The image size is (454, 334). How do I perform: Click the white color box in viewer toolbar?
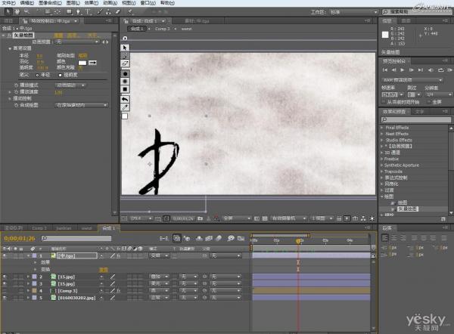pos(125,116)
